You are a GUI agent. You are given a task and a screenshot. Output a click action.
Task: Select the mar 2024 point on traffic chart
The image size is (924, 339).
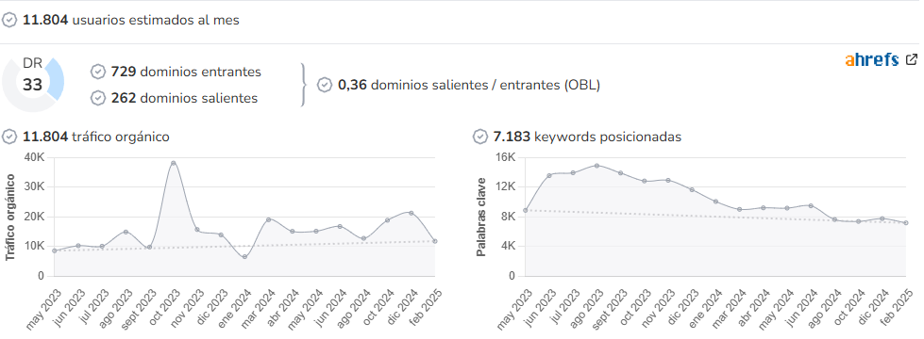pos(269,219)
